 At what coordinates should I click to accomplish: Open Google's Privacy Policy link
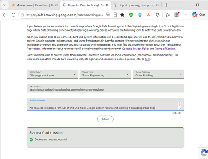pos(136,49)
